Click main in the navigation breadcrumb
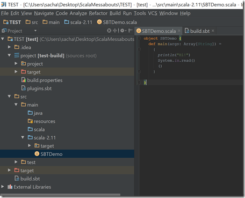 pyautogui.click(x=51, y=22)
